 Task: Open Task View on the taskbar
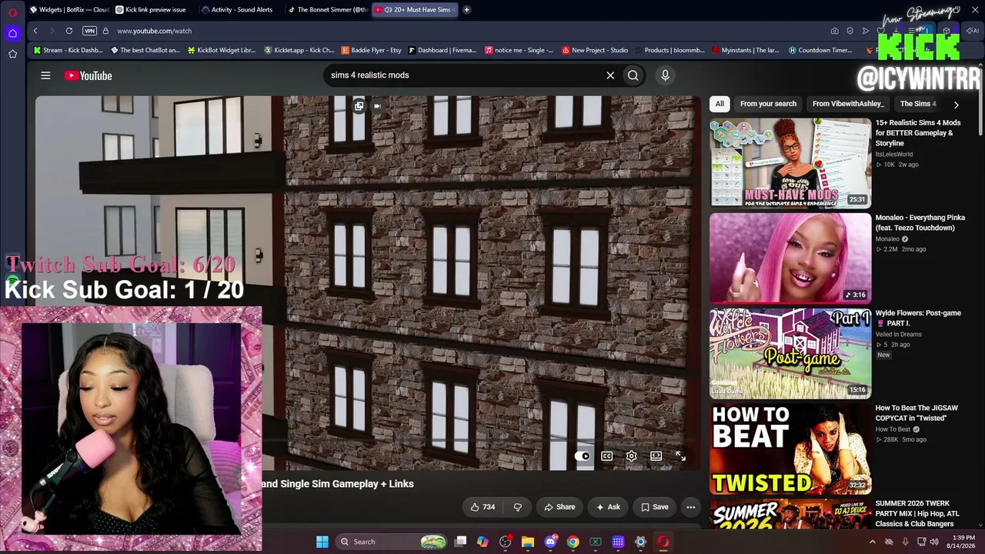460,542
